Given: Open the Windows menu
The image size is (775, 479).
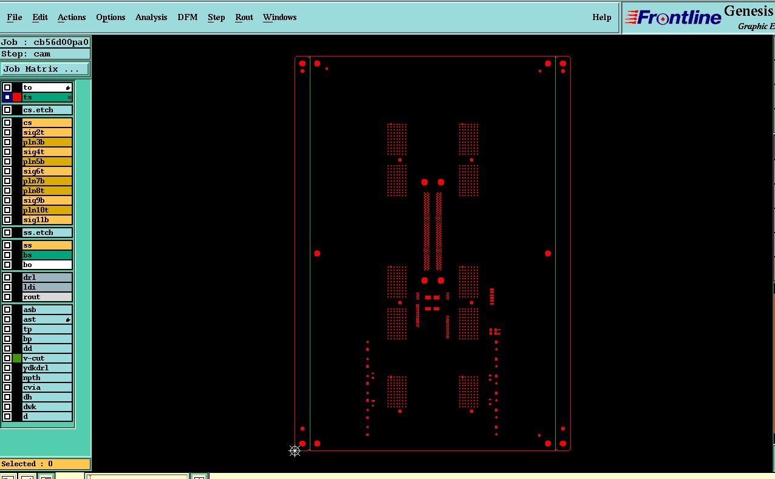Looking at the screenshot, I should pyautogui.click(x=280, y=17).
